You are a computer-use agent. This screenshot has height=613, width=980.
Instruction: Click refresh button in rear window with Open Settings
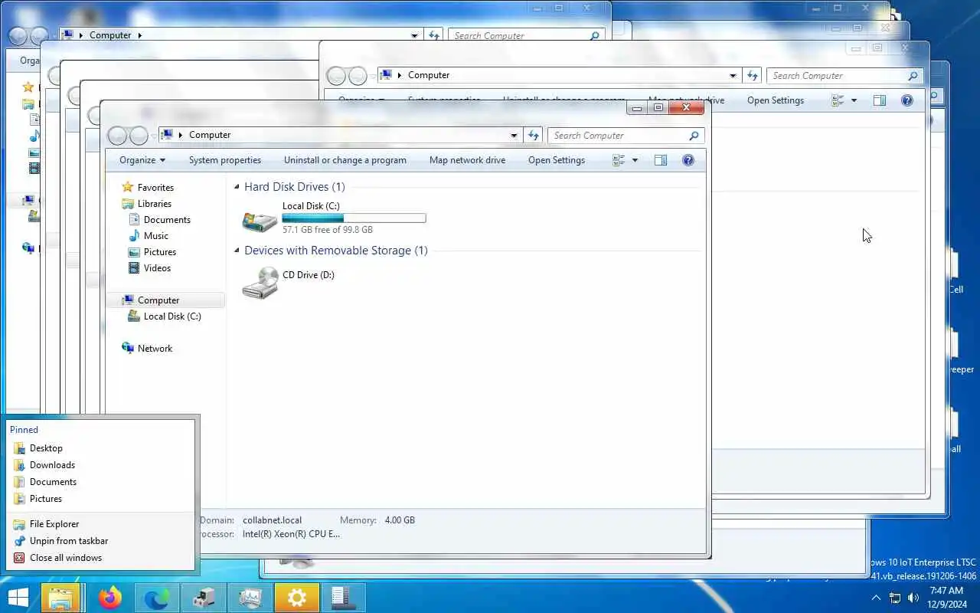[x=753, y=75]
